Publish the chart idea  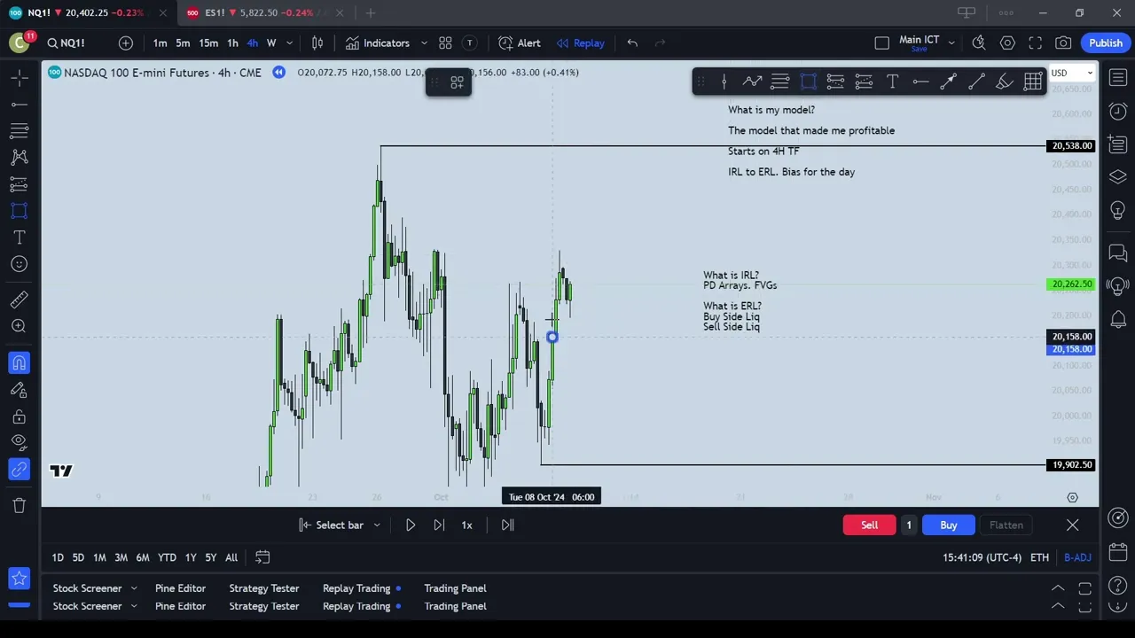(1106, 43)
